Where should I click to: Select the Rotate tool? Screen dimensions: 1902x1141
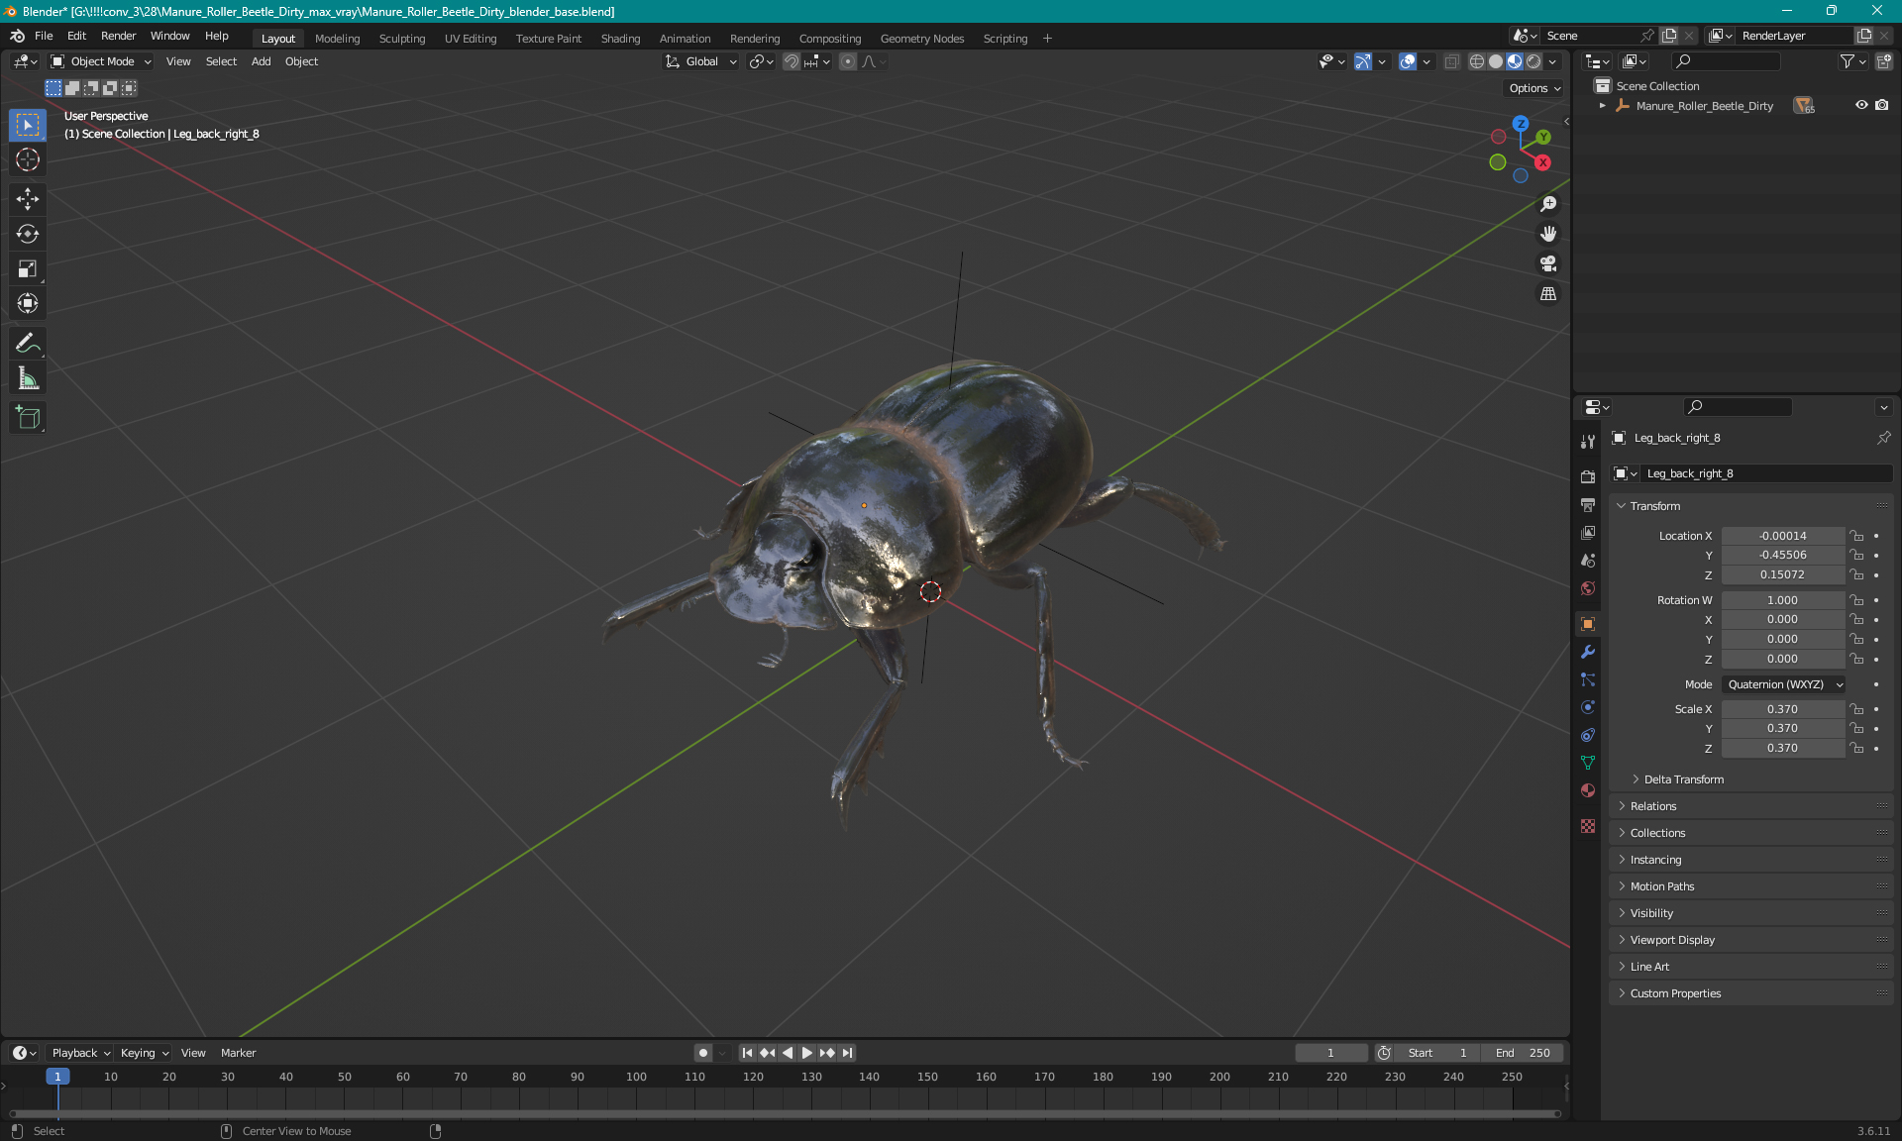(x=28, y=234)
